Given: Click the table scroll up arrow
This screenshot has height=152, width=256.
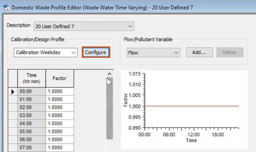Looking at the screenshot, I should click(x=110, y=74).
